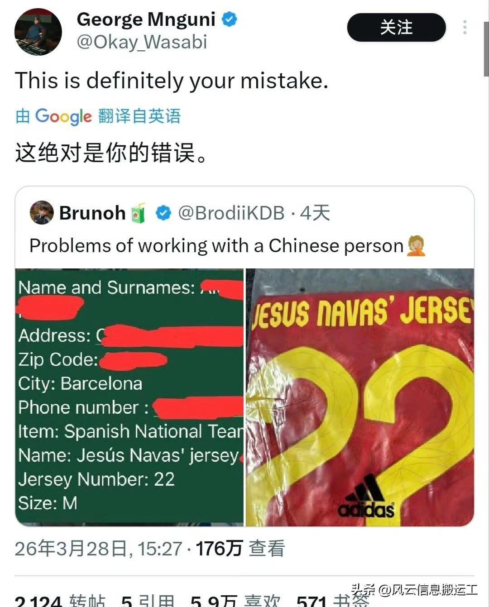Open the quoted tweet's 4天 timestamp
Viewport: 489px width, 607px height.
click(x=315, y=213)
